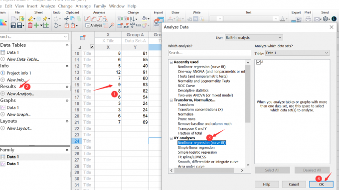Select Normalize analysis
The image size is (339, 190).
185,114
